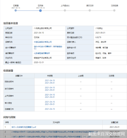This screenshot has height=138, width=127.
Task: Click the 招股说明书 row label
Action: point(9,82)
